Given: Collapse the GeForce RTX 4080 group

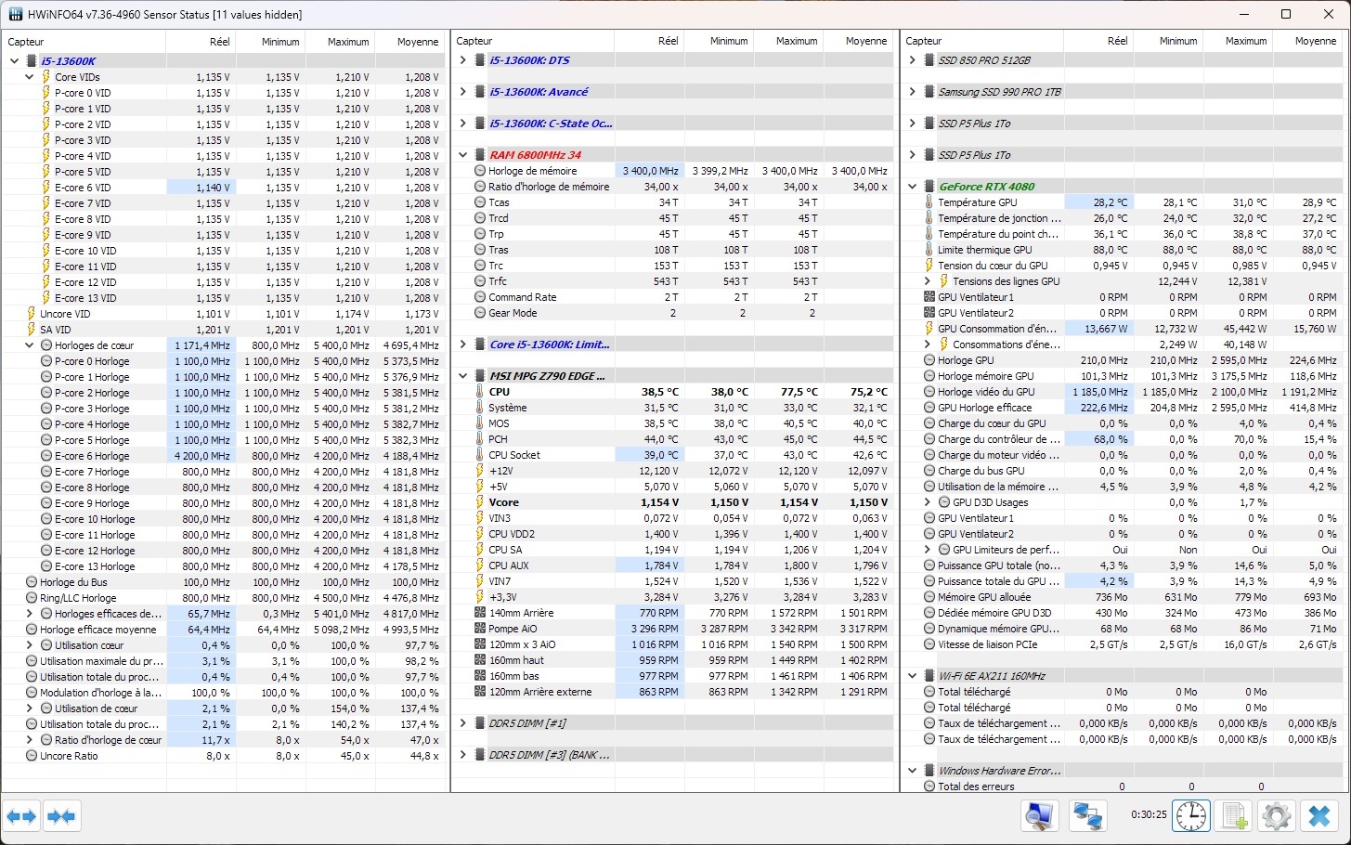Looking at the screenshot, I should tap(913, 187).
